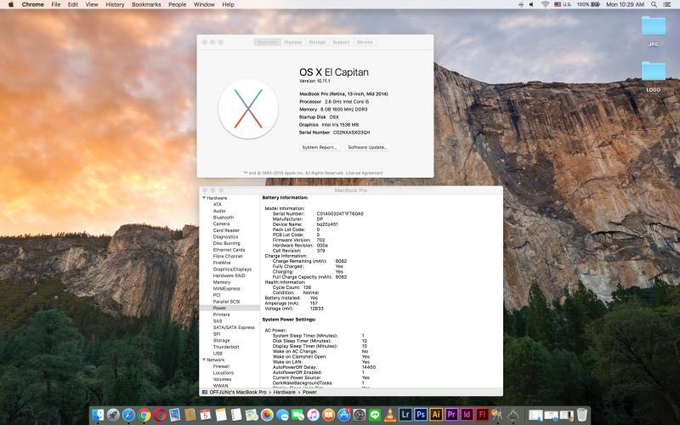This screenshot has height=425, width=680.
Task: Launch Adobe Flash from the dock
Action: (x=482, y=415)
